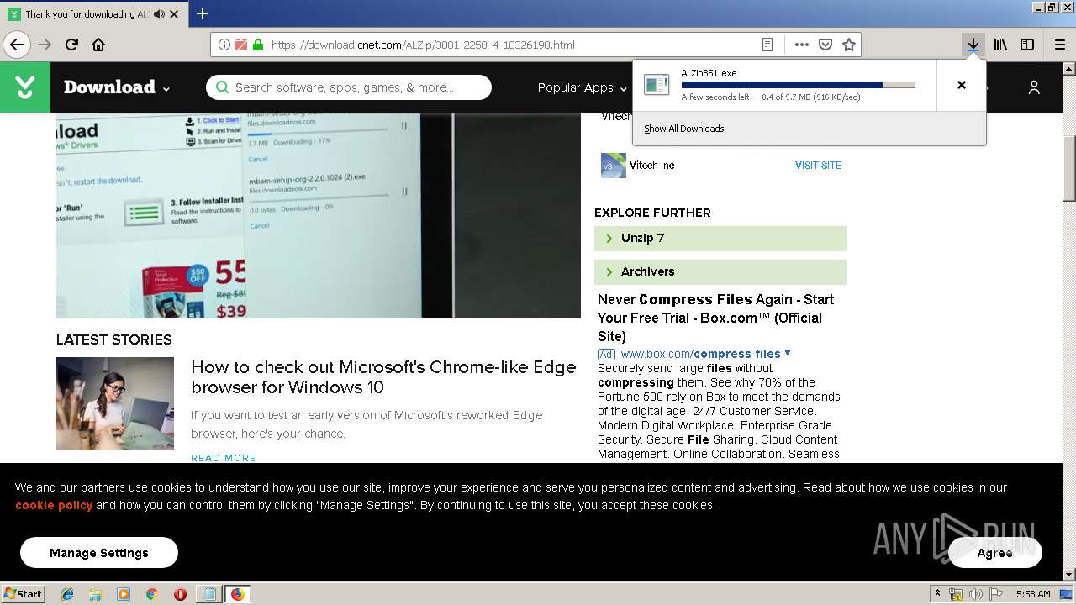Open a new browser tab
The width and height of the screenshot is (1076, 605).
coord(203,13)
